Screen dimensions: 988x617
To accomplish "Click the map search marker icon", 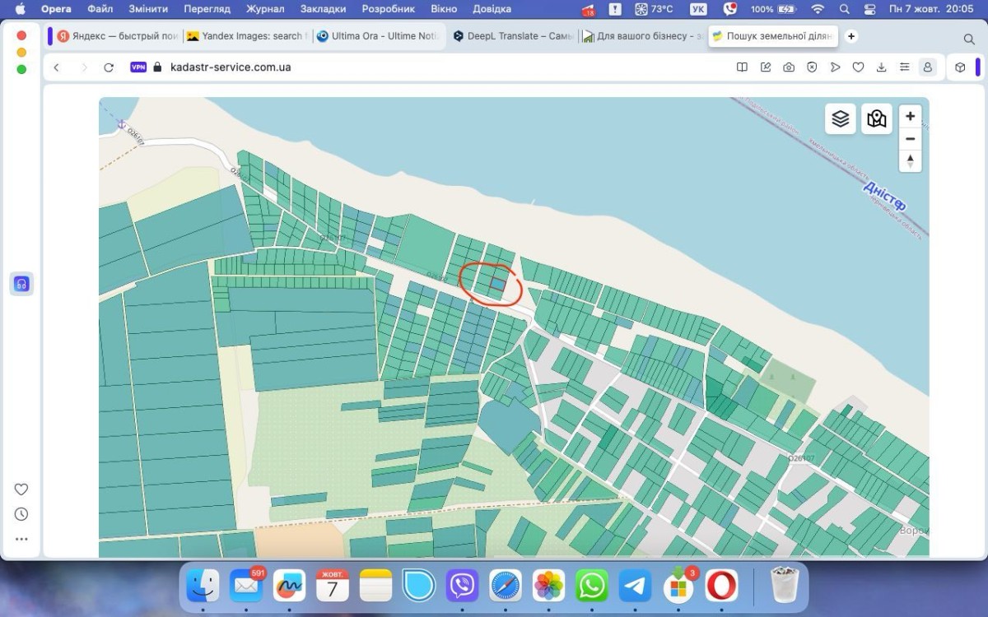I will click(877, 118).
